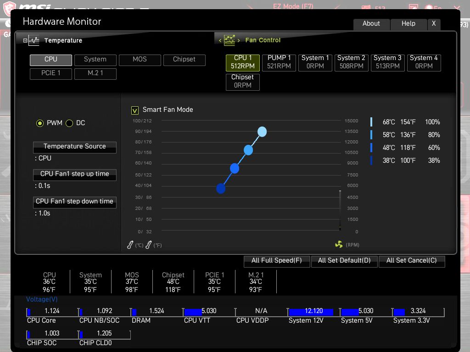Click the 60% fan curve point
The width and height of the screenshot is (470, 352).
[x=235, y=169]
